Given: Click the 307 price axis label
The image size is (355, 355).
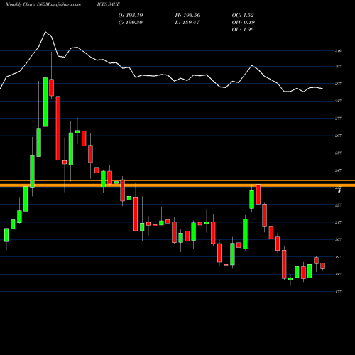Looking at the screenshot, I should 338,66.
